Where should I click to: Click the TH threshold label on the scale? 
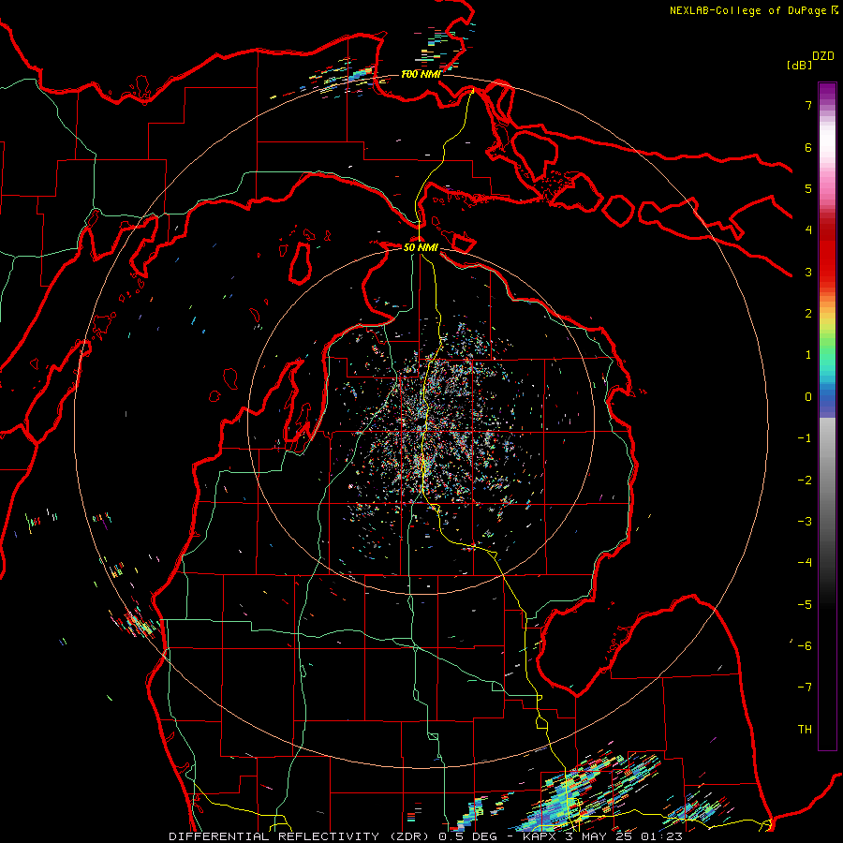click(x=805, y=730)
